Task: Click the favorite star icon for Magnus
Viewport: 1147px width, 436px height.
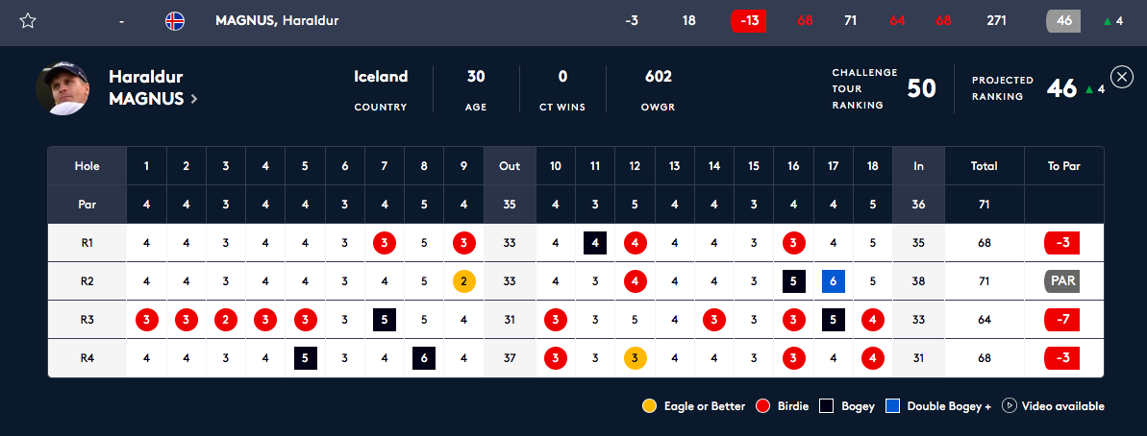Action: (x=28, y=21)
